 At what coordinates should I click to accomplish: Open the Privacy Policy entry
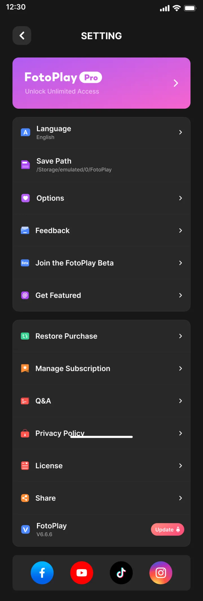(101, 433)
